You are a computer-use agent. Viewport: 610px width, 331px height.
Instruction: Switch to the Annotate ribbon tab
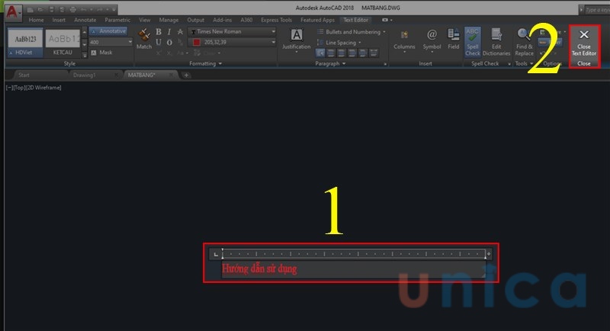85,20
